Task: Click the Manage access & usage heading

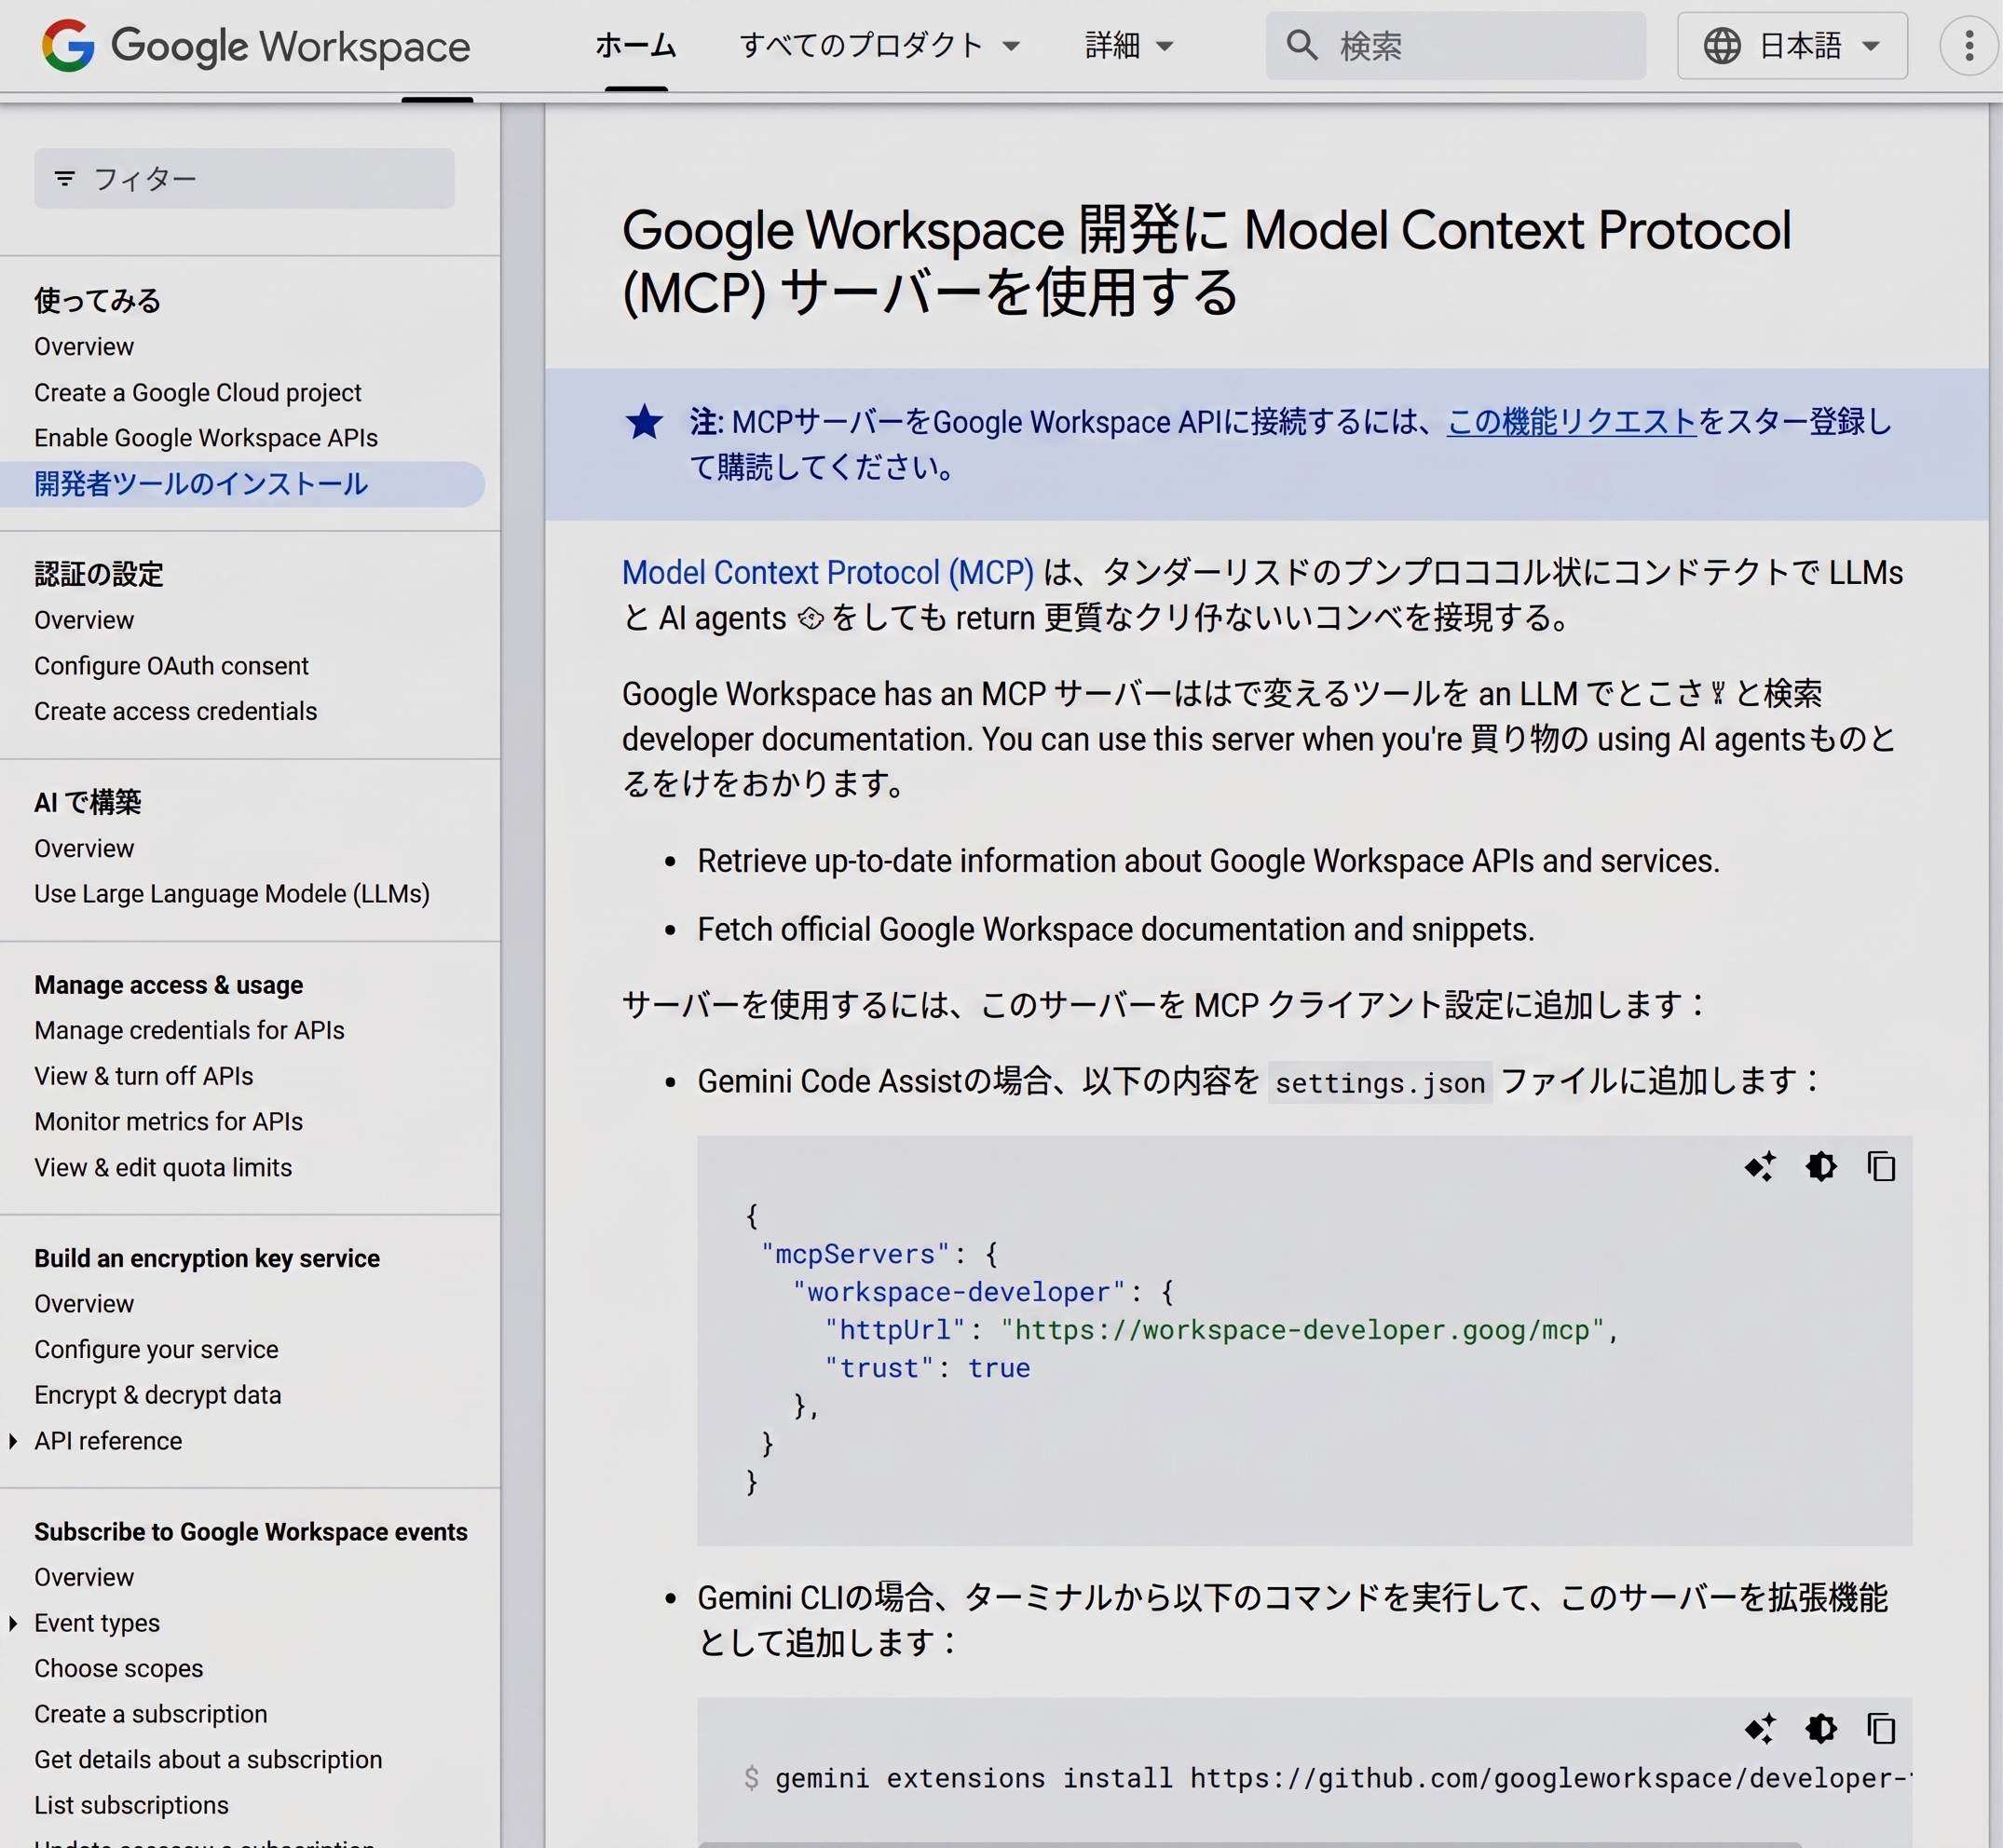Action: [x=168, y=985]
